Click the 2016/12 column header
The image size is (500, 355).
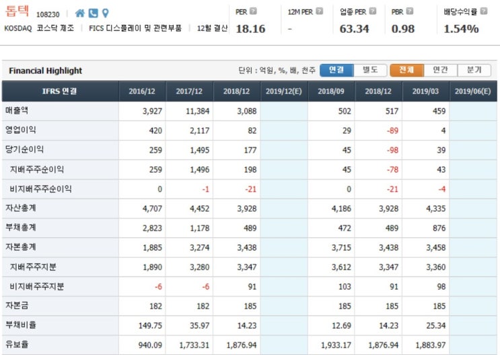pyautogui.click(x=142, y=91)
